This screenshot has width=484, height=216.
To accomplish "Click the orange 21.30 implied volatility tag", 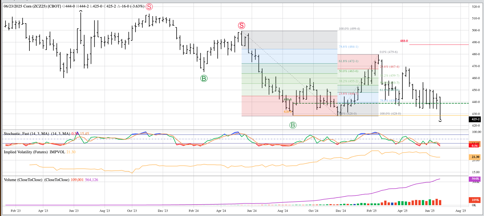I will pyautogui.click(x=475, y=157).
